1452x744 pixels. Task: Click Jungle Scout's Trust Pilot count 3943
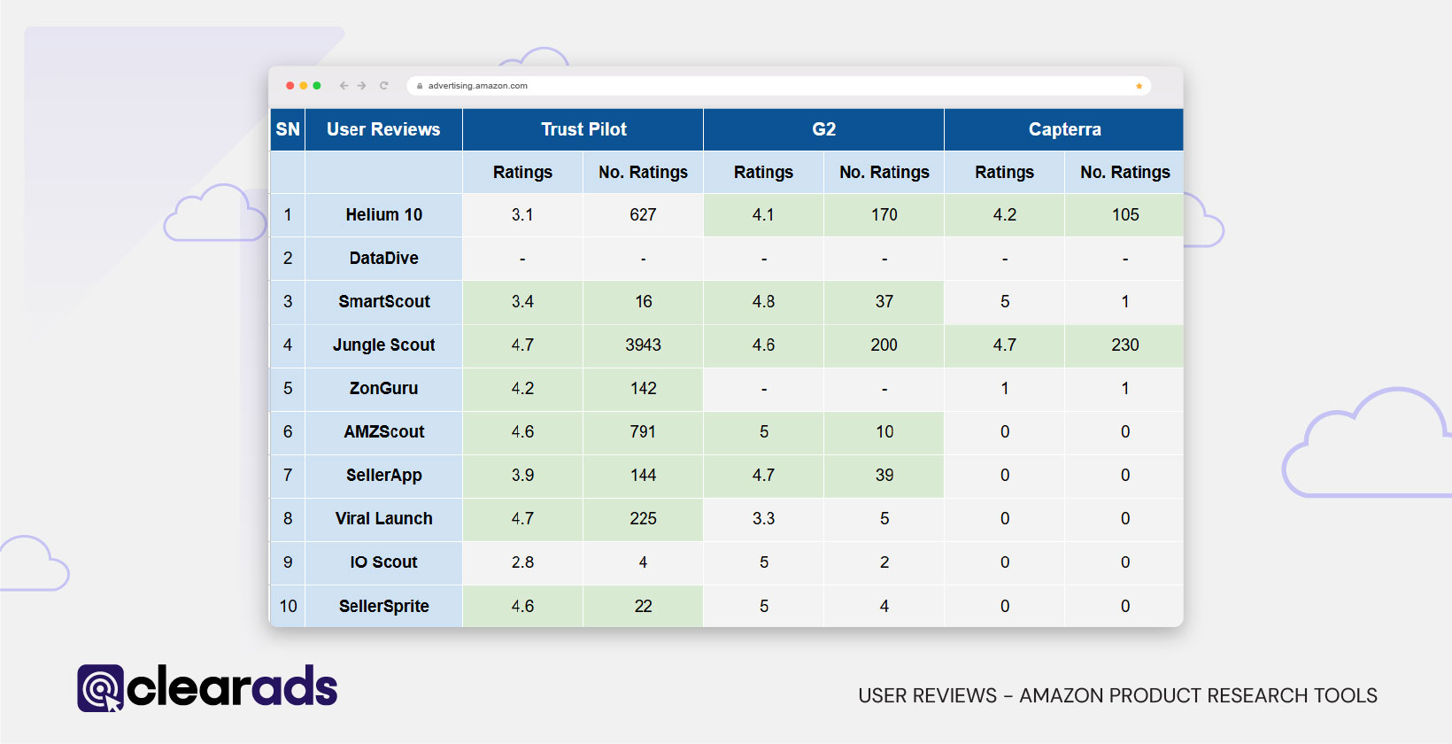click(x=643, y=345)
